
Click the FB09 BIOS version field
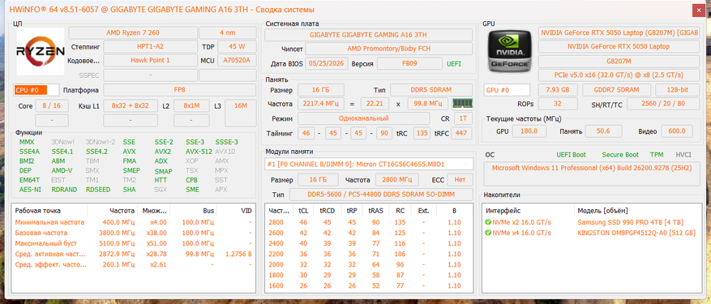tap(409, 63)
